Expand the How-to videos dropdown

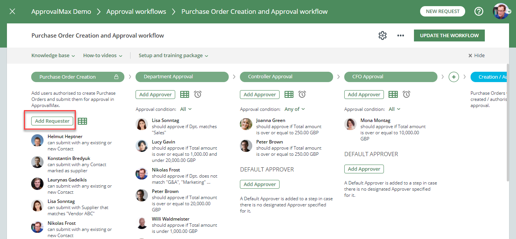pos(103,56)
